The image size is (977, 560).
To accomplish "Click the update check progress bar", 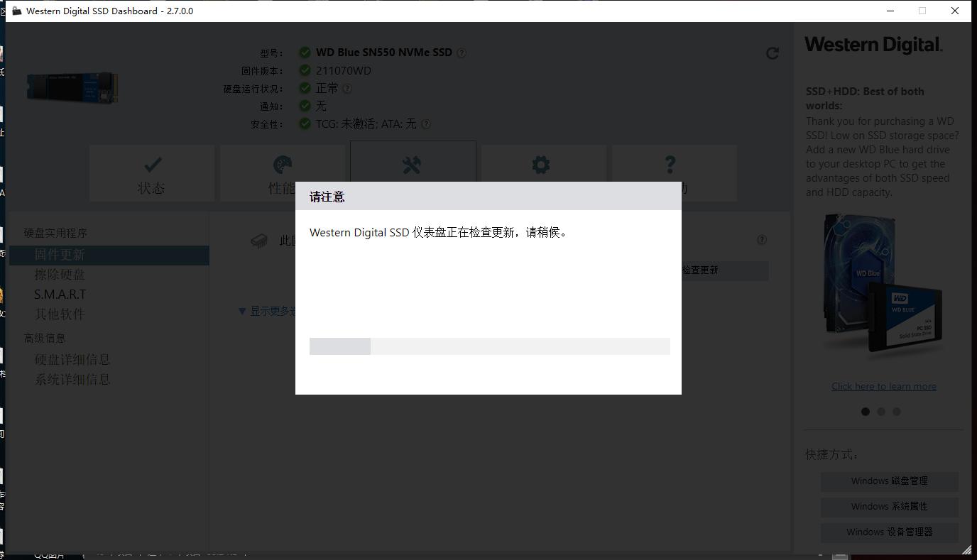I will coord(489,346).
